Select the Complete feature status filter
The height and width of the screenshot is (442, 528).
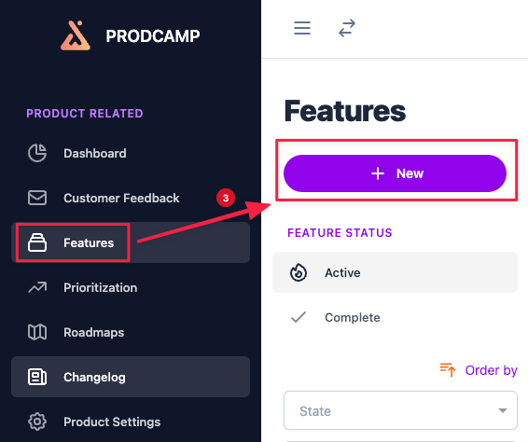pyautogui.click(x=395, y=317)
